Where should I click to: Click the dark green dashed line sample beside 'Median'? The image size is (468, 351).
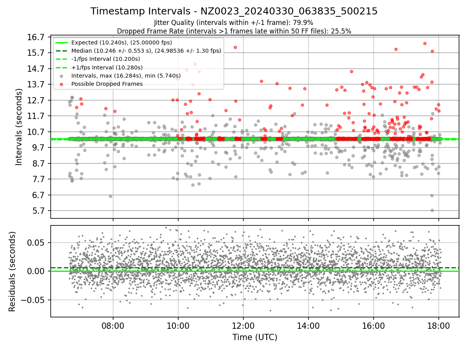coord(62,51)
